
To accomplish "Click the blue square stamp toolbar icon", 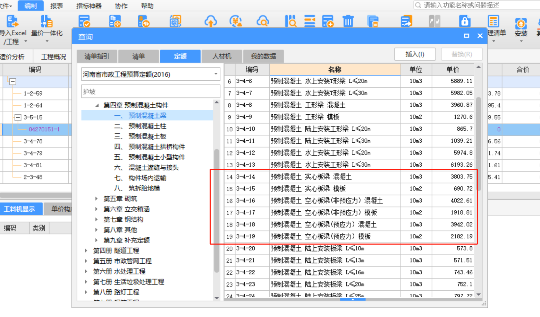I will pyautogui.click(x=175, y=21).
